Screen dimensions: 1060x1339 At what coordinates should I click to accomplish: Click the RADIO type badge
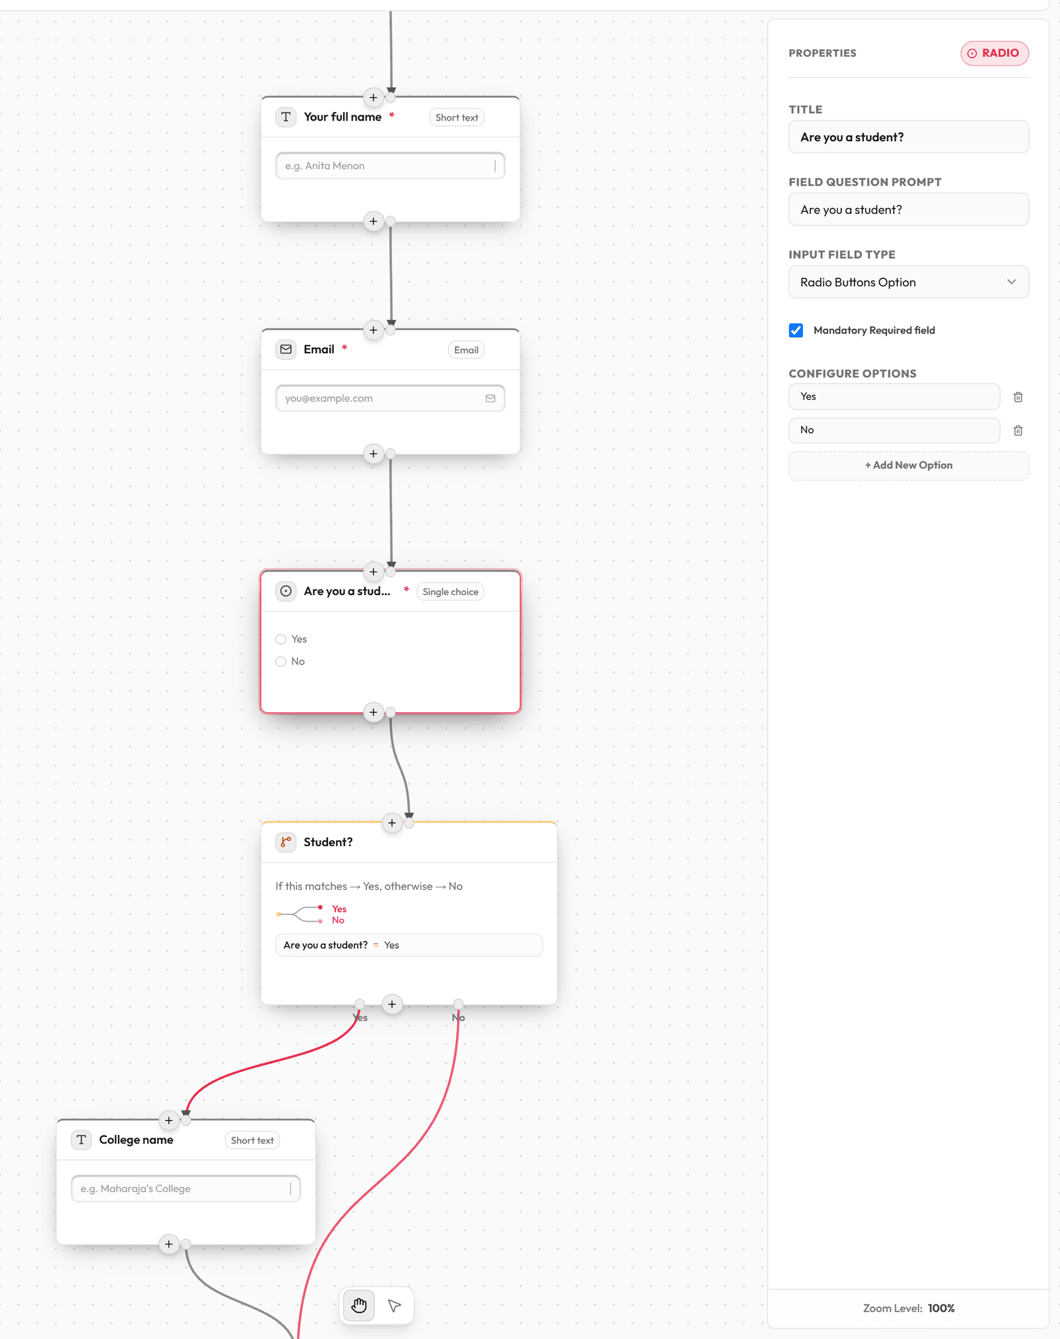tap(994, 53)
